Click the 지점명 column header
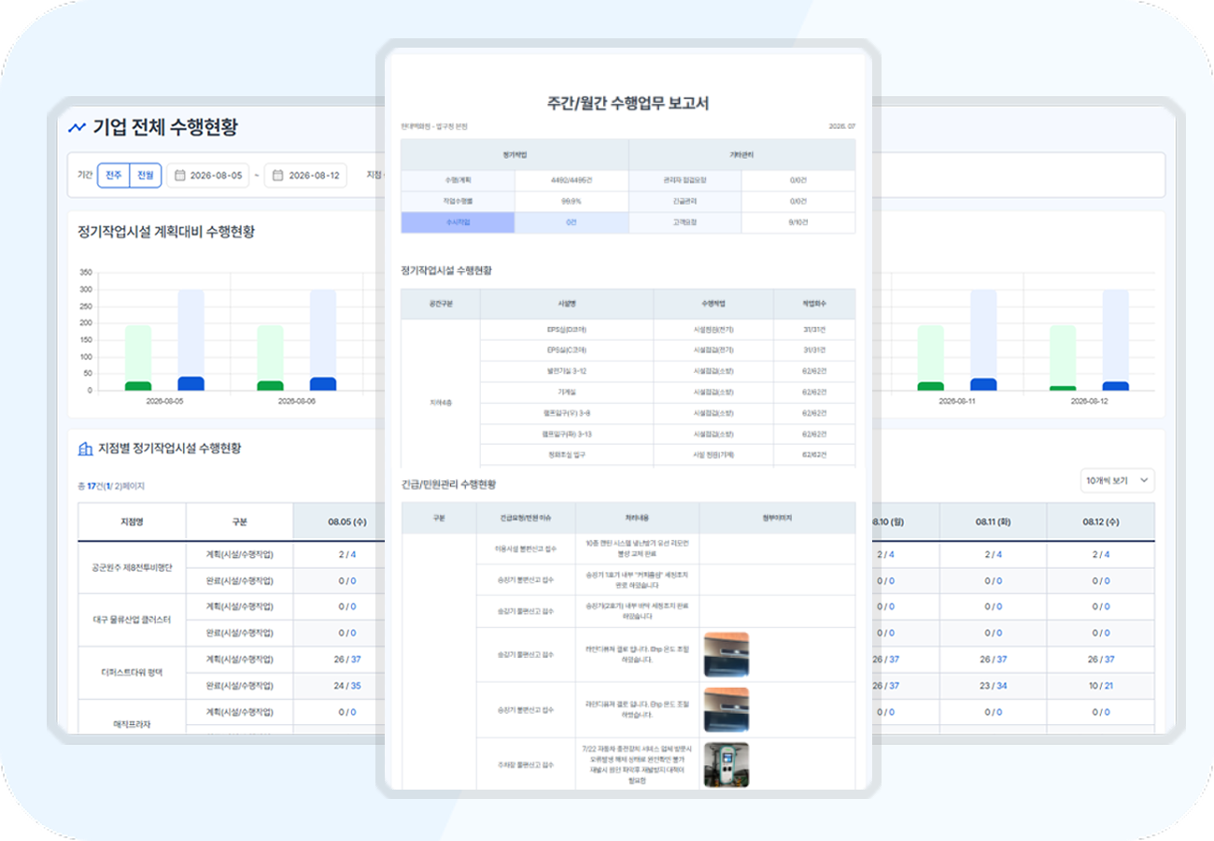This screenshot has width=1214, height=841. tap(132, 520)
